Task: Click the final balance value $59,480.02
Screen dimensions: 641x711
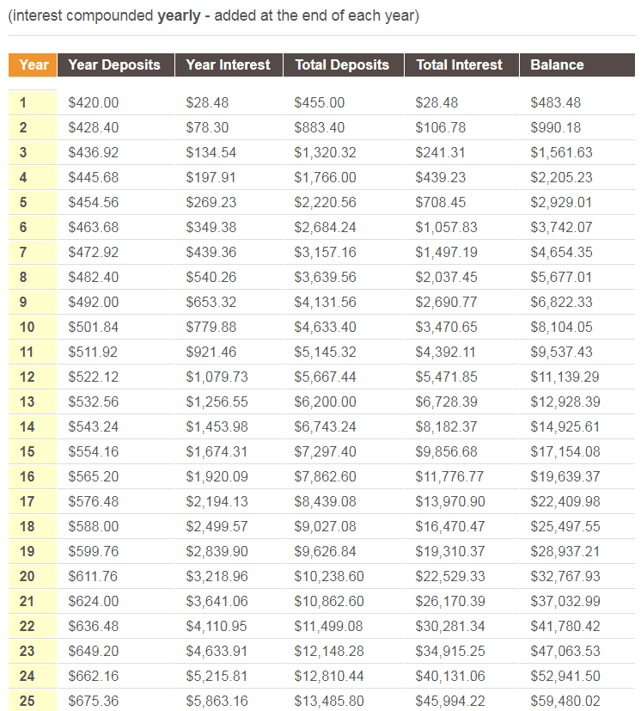Action: tap(565, 701)
